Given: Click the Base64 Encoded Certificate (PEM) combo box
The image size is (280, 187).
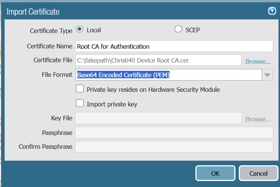Looking at the screenshot, I should [168, 75].
